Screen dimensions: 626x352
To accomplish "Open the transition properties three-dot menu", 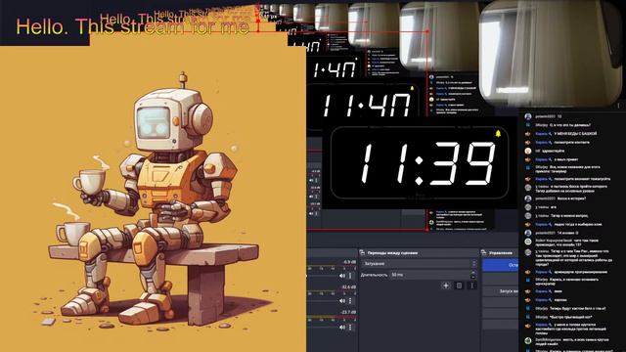I will coord(471,286).
